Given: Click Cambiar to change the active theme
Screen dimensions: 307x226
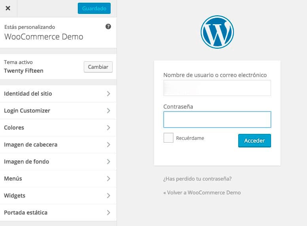Looking at the screenshot, I should [98, 67].
